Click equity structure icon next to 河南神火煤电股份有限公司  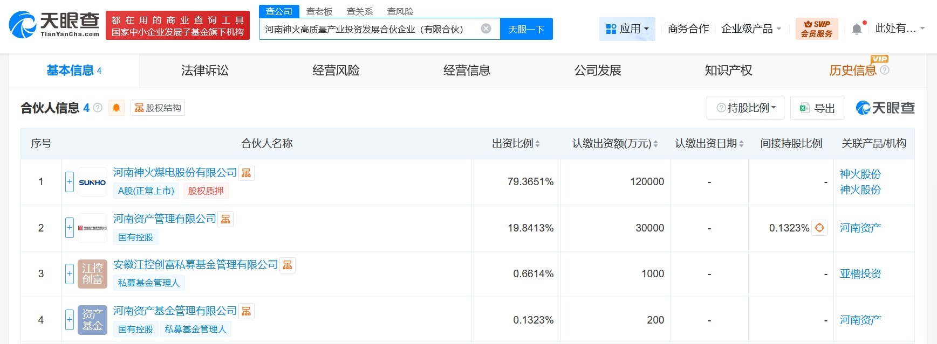[246, 173]
